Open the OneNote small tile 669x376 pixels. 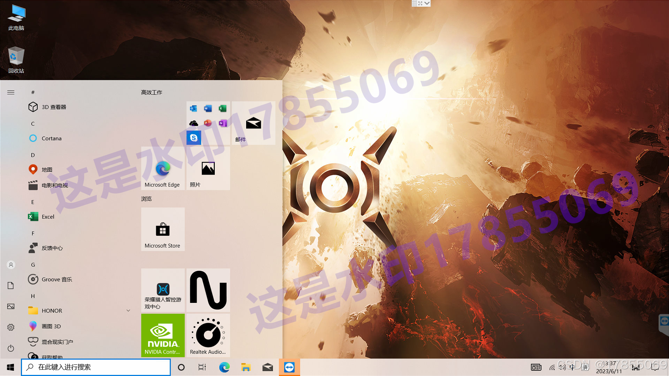click(223, 123)
